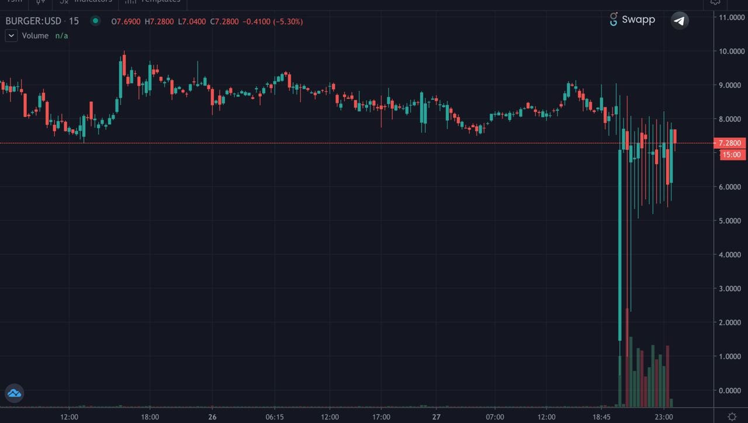Collapse the Volume indicator legend chevron
This screenshot has height=423, width=748.
[11, 36]
